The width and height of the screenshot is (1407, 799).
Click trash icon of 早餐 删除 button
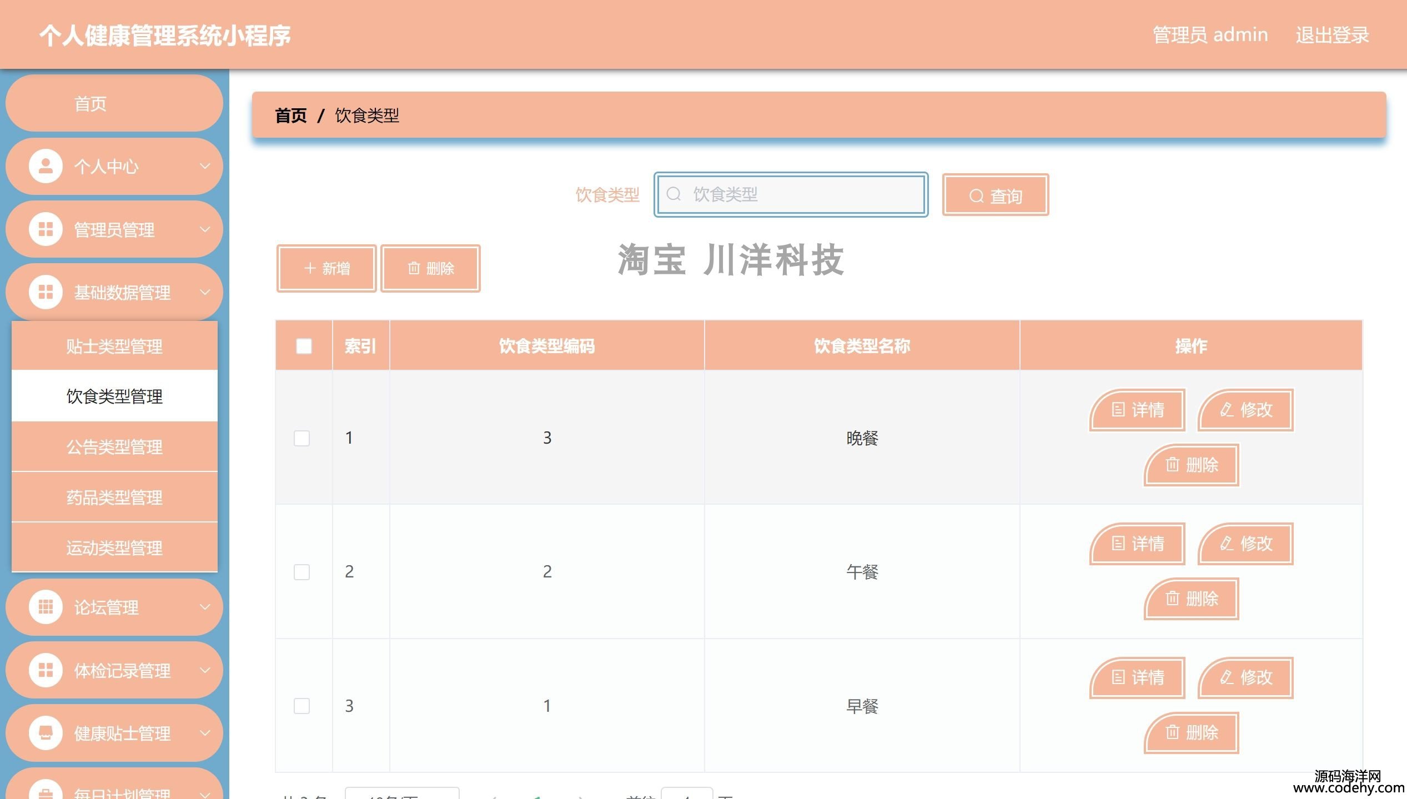[x=1172, y=732]
